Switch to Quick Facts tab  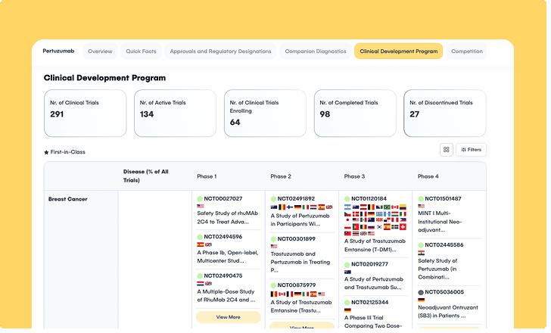[141, 51]
